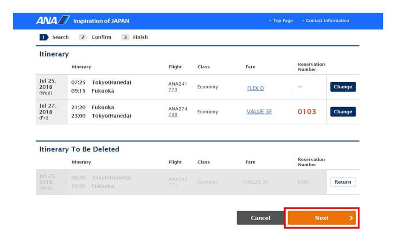This screenshot has width=396, height=244.
Task: Click flight number ANA274
Action: click(178, 109)
